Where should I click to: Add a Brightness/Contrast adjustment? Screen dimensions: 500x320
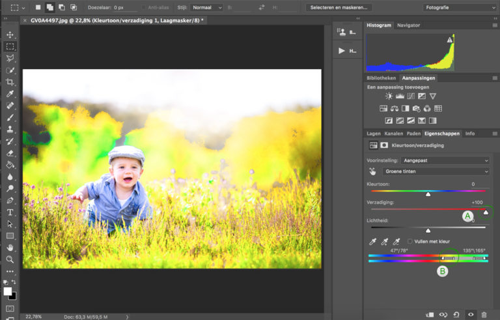[x=389, y=96]
